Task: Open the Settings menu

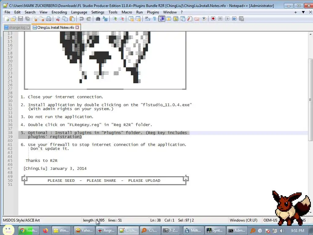Action: tap(98, 12)
